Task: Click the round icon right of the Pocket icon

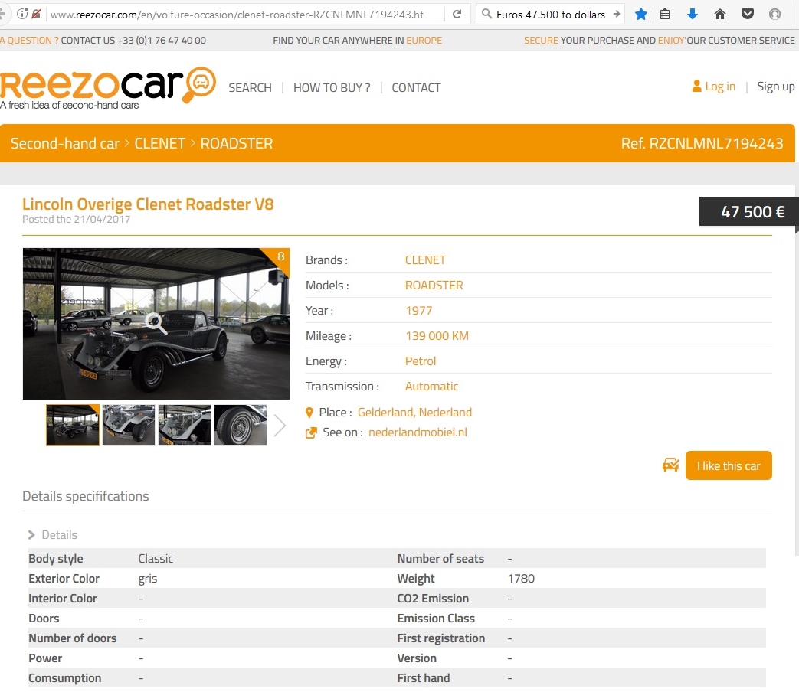Action: [774, 15]
